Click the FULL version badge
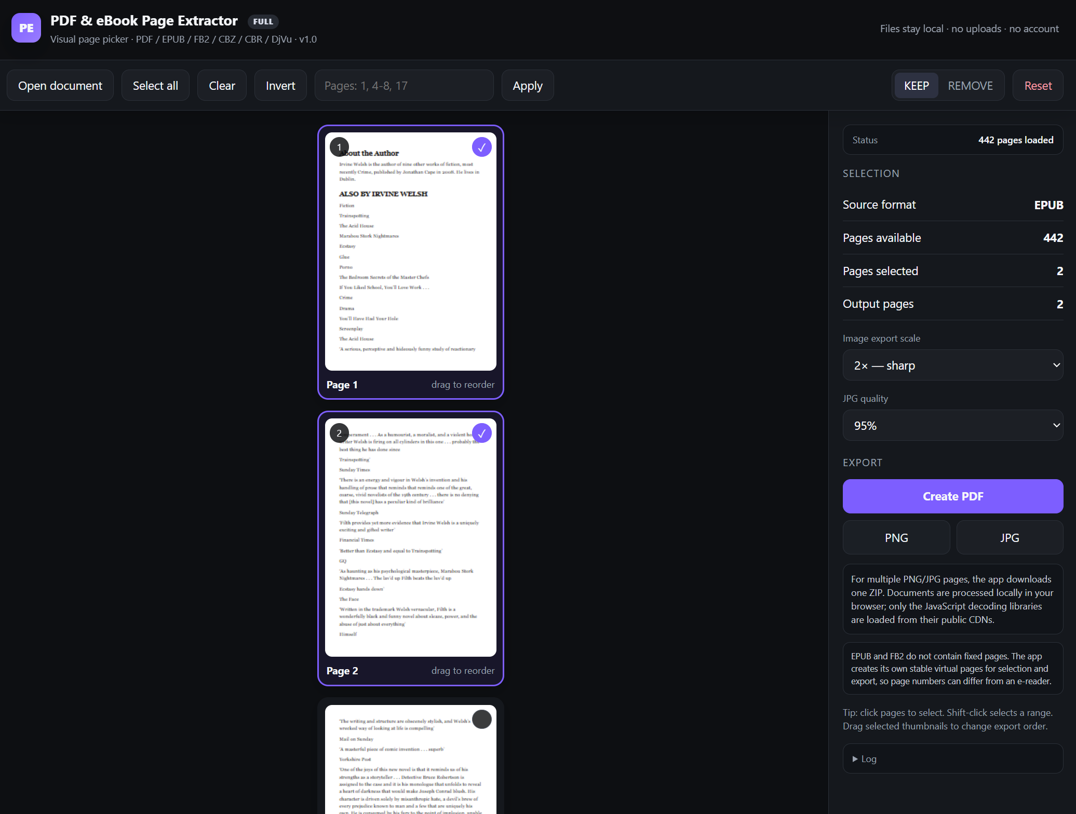 (263, 22)
